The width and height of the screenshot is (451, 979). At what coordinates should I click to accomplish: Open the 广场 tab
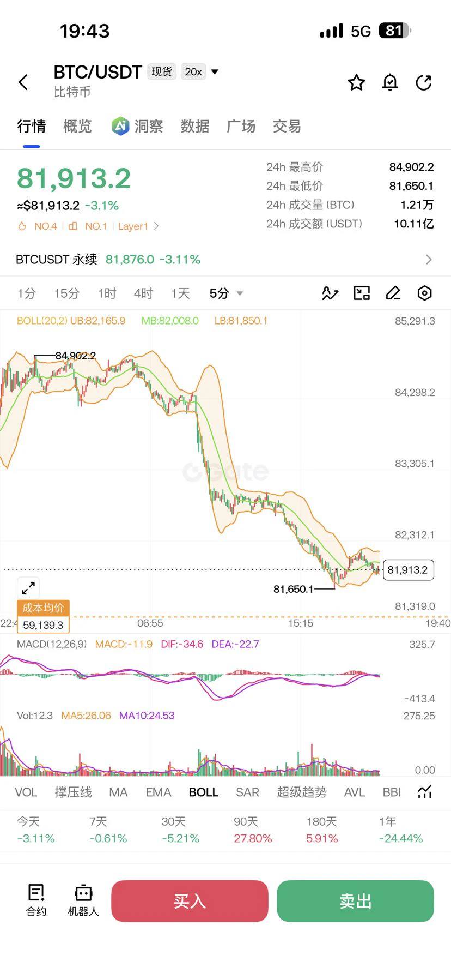241,127
